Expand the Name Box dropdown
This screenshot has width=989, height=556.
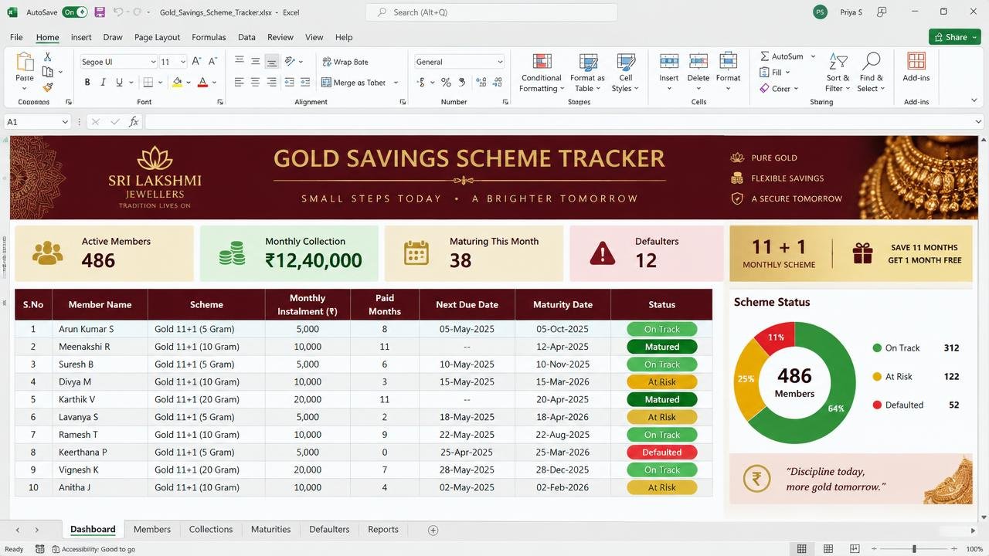coord(64,122)
